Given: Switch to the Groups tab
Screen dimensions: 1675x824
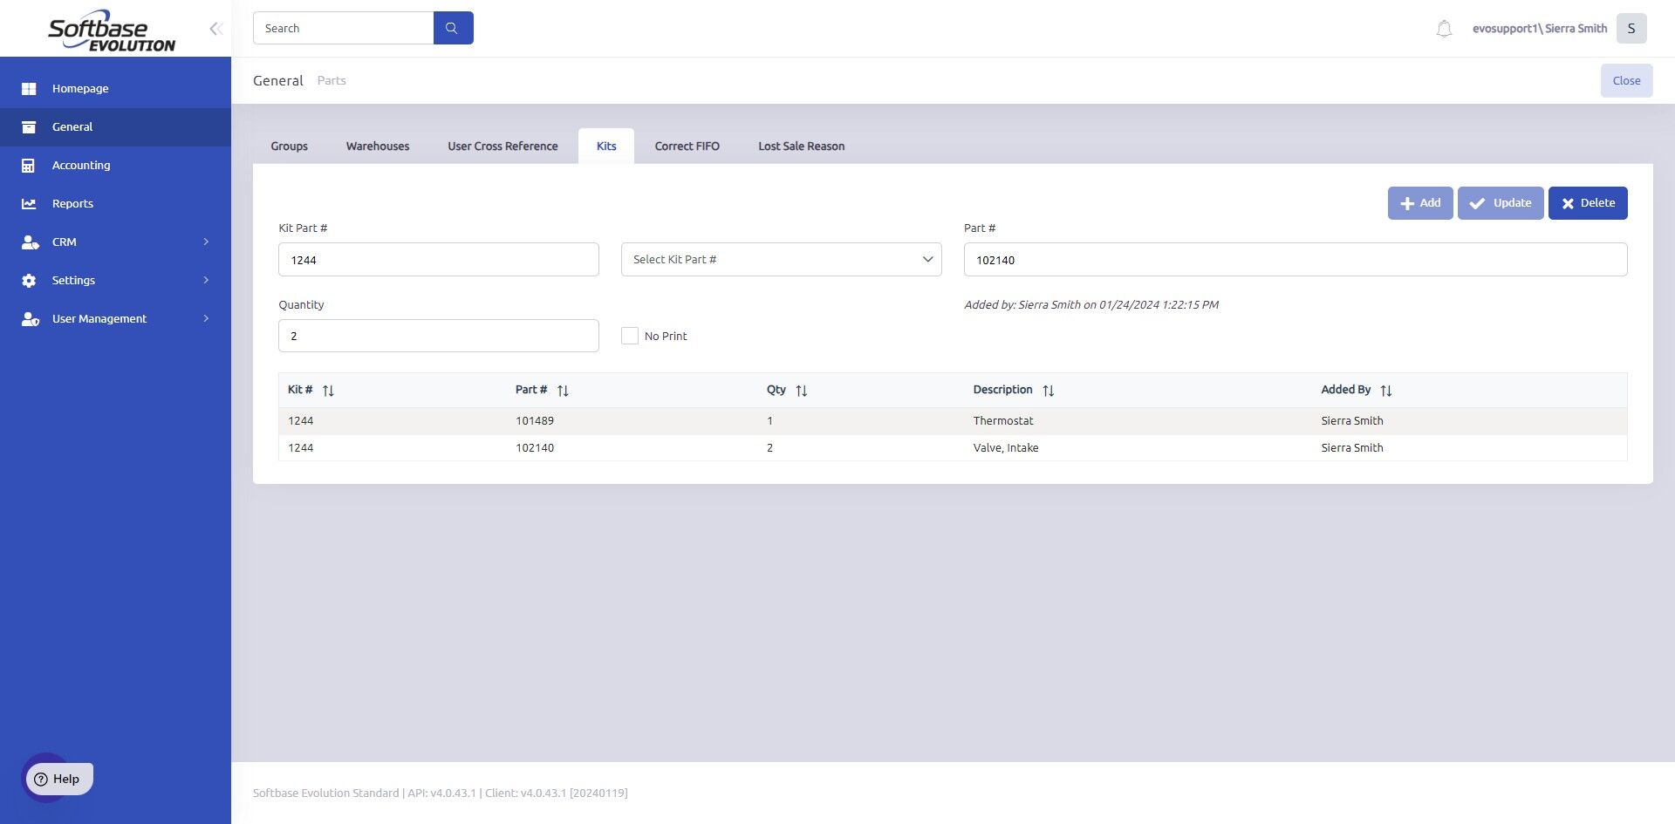Looking at the screenshot, I should pos(290,146).
